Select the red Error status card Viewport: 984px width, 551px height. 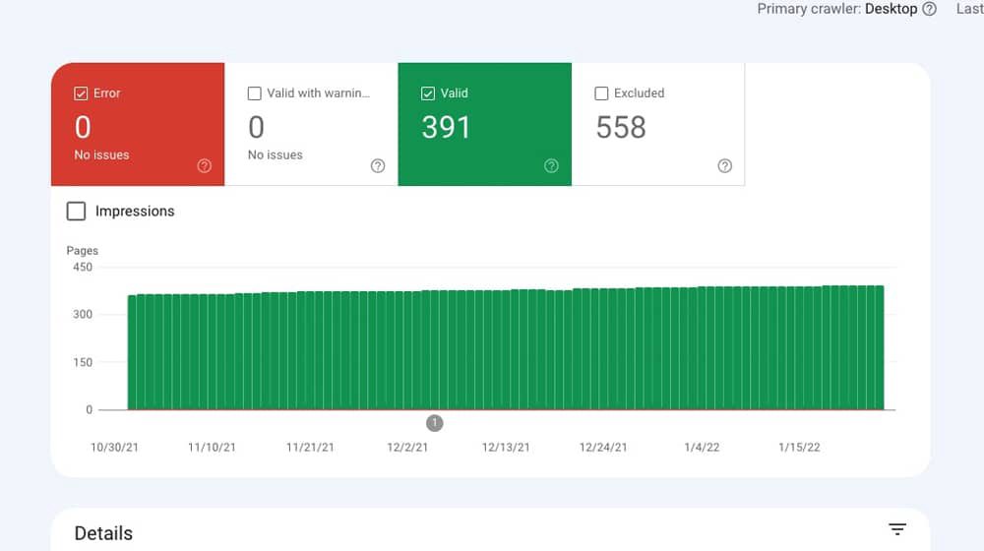tap(138, 124)
